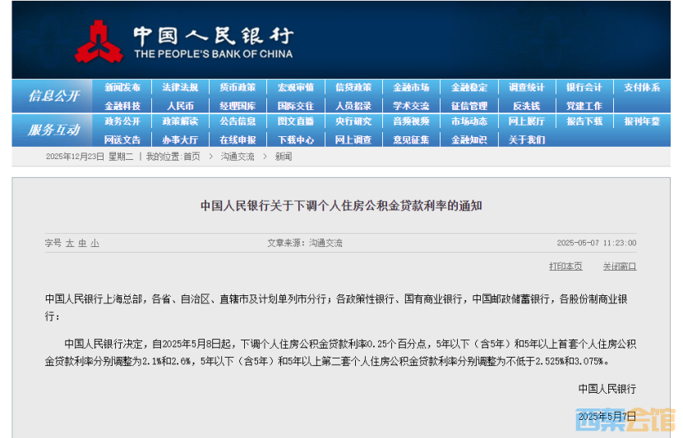The height and width of the screenshot is (438, 683).
Task: Open the 新闻发布 menu item
Action: pos(122,88)
